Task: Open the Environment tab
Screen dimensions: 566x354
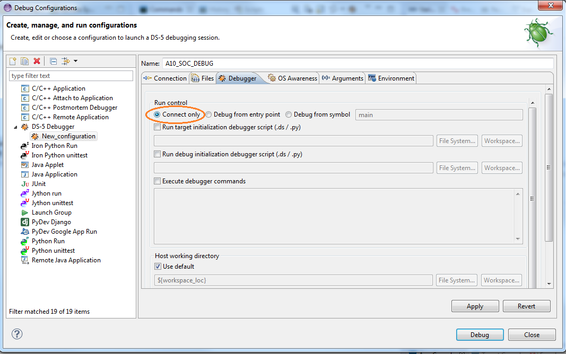Action: 391,78
